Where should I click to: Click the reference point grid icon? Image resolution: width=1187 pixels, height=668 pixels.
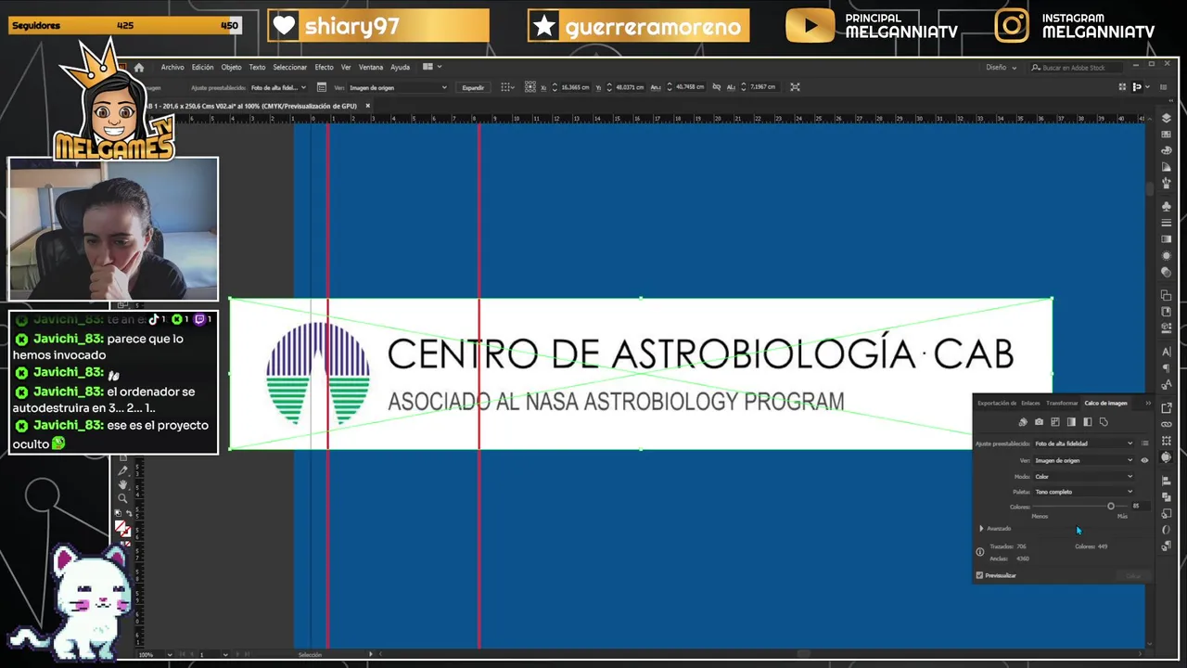point(530,87)
